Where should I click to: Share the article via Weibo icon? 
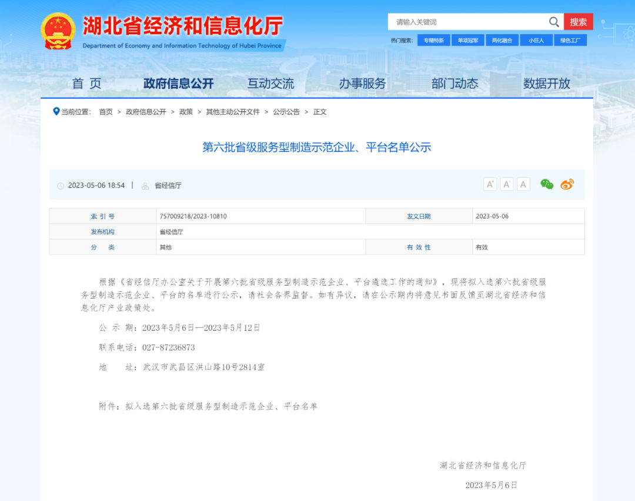[567, 184]
